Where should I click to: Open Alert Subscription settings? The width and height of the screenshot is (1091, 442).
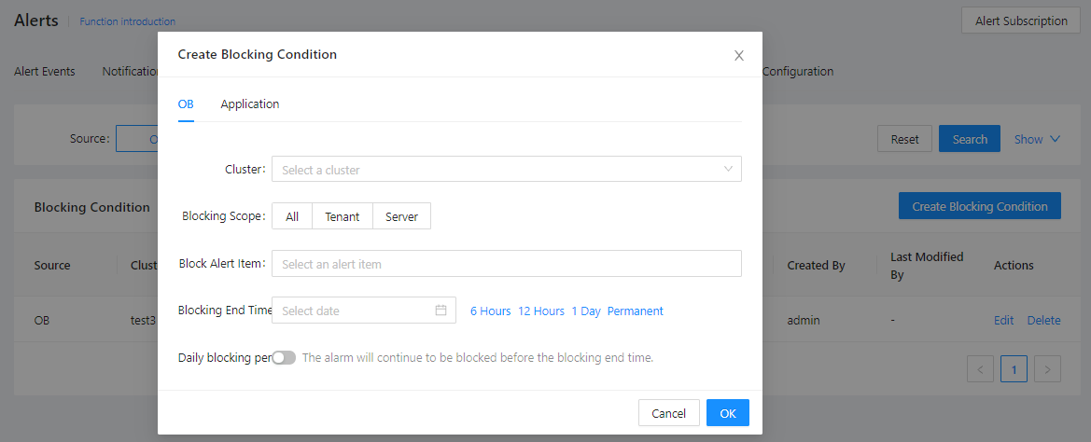(x=1020, y=21)
